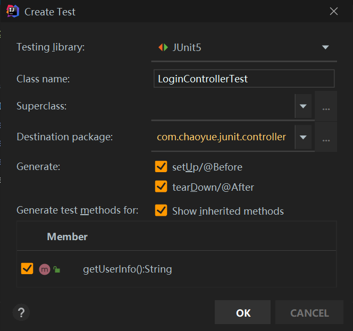Toggle the setUp/@Before checkbox

(x=161, y=167)
